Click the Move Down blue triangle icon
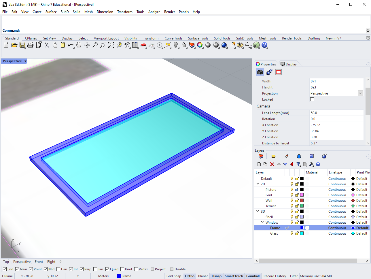 coord(285,164)
